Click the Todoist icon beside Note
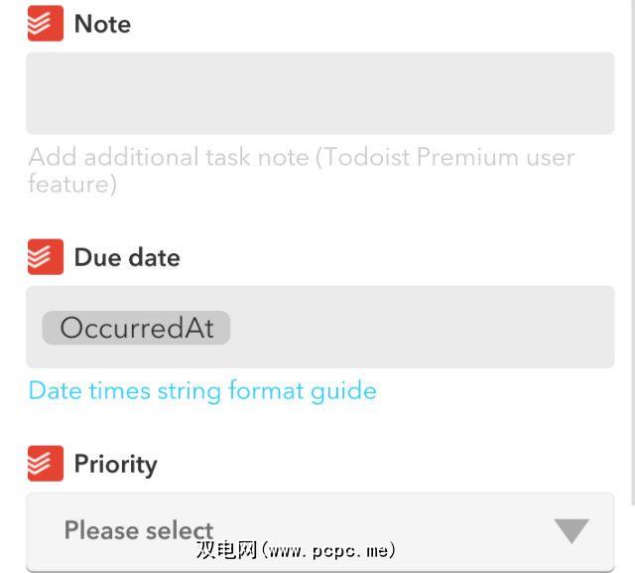The height and width of the screenshot is (573, 635). 45,24
